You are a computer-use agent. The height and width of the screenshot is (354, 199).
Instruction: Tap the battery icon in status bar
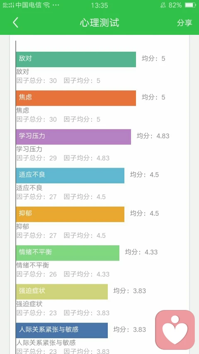(x=190, y=5)
